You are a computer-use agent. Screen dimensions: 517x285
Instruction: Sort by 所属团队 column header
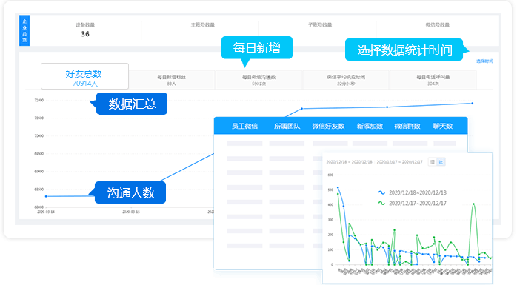(287, 126)
